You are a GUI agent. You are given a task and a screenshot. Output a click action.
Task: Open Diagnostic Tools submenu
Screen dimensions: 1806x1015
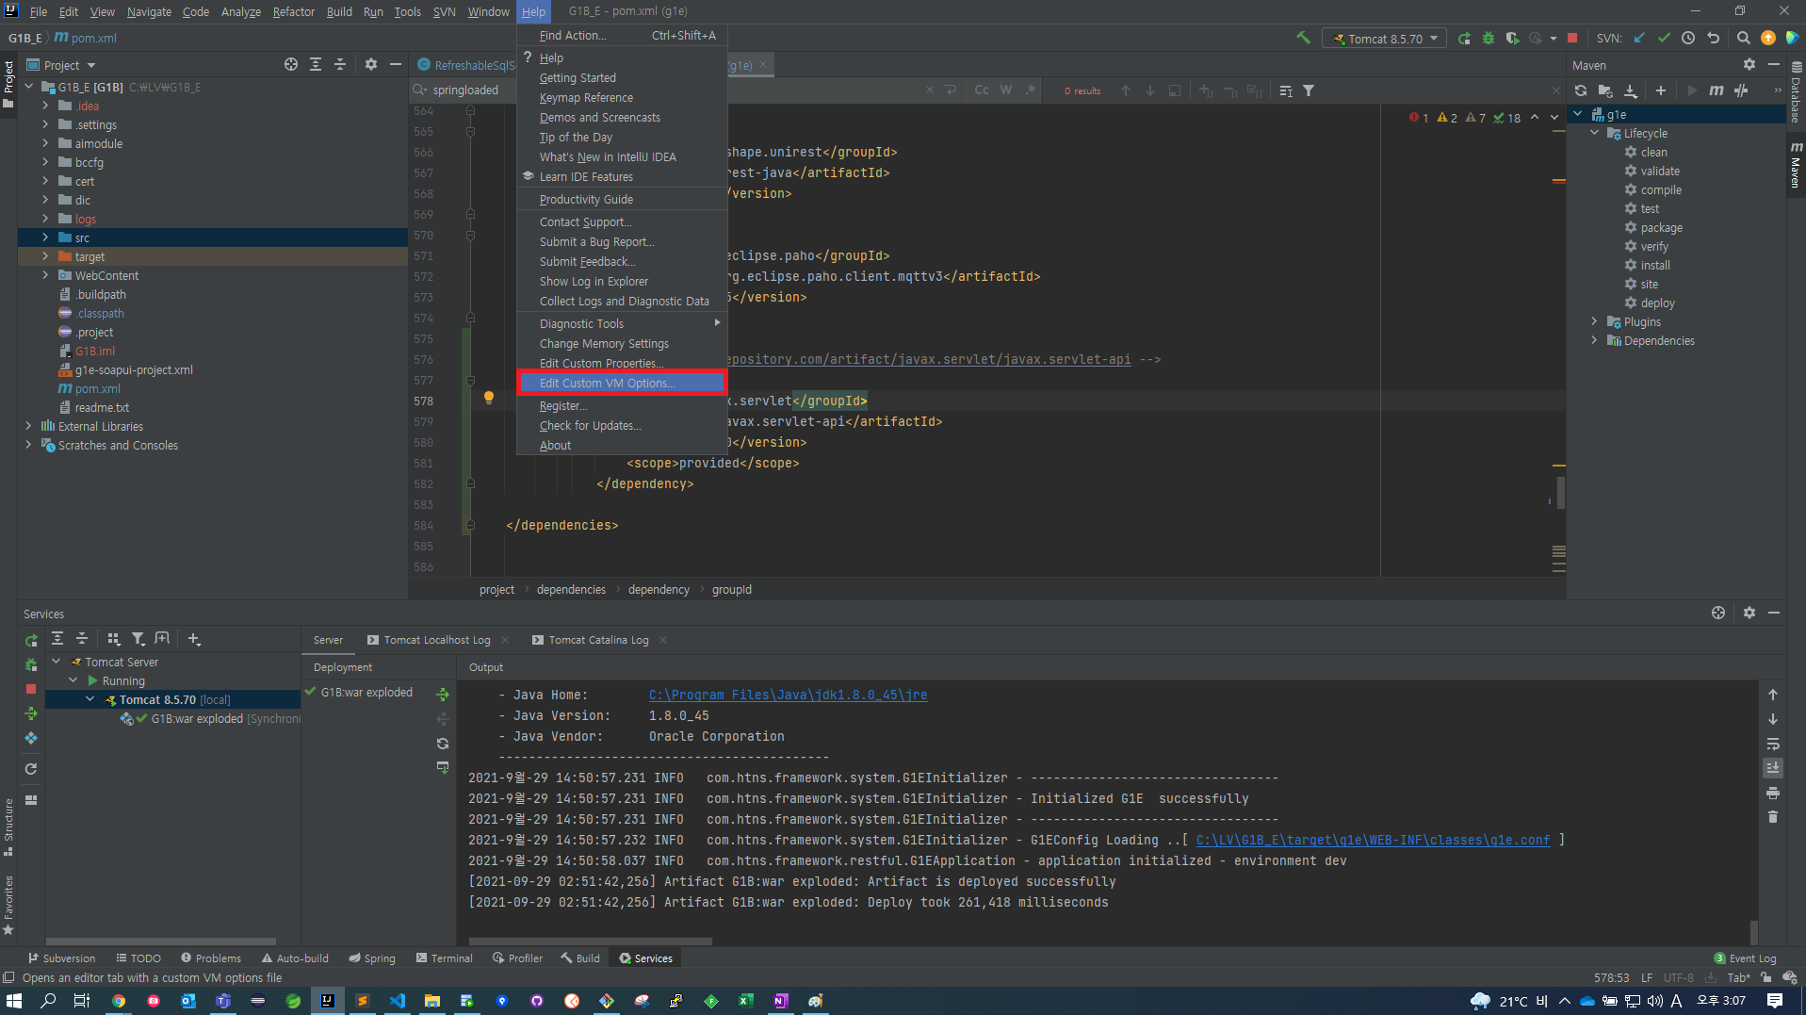click(622, 323)
